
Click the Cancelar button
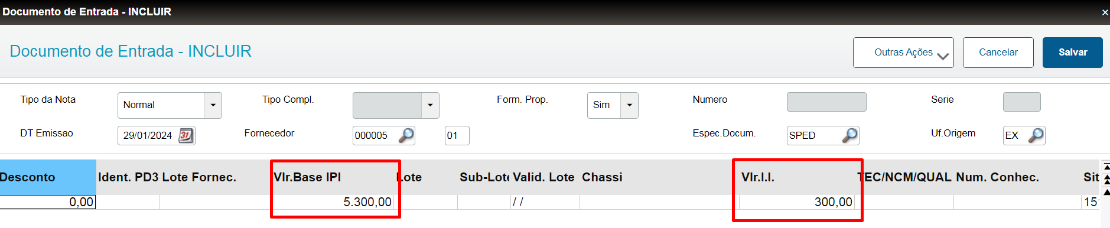click(x=998, y=53)
